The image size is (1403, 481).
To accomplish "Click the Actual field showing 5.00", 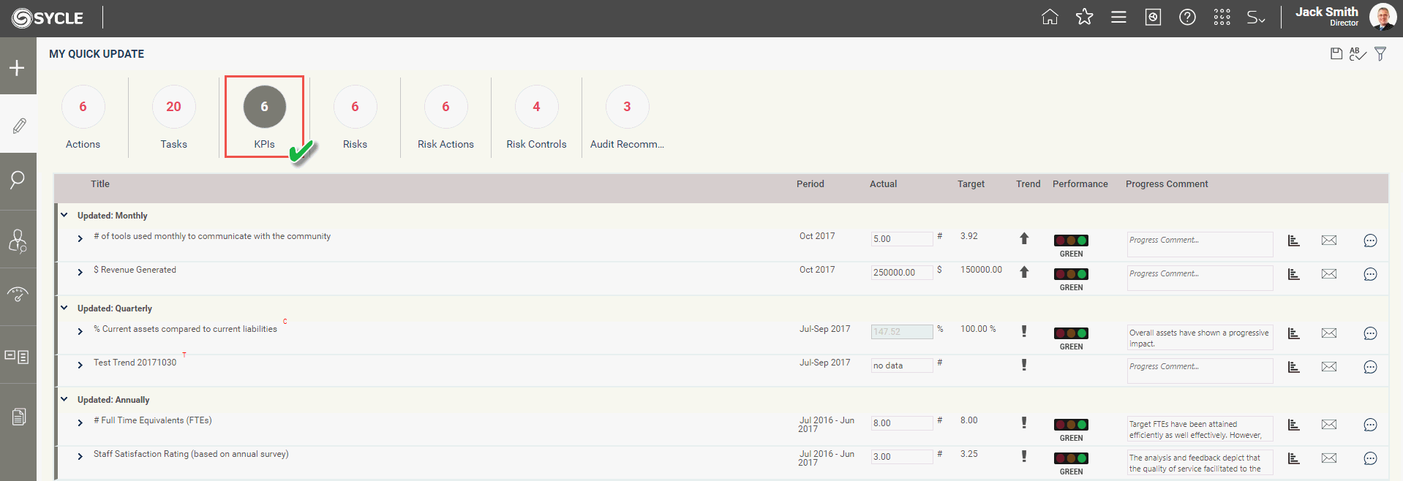I will click(x=902, y=239).
